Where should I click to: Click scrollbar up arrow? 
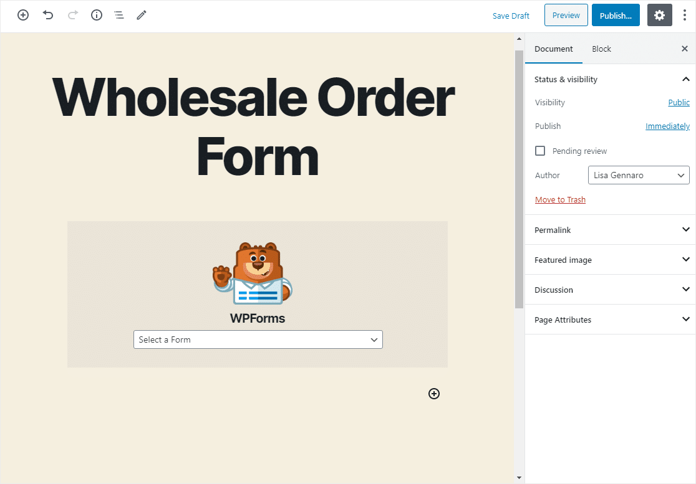tap(519, 39)
